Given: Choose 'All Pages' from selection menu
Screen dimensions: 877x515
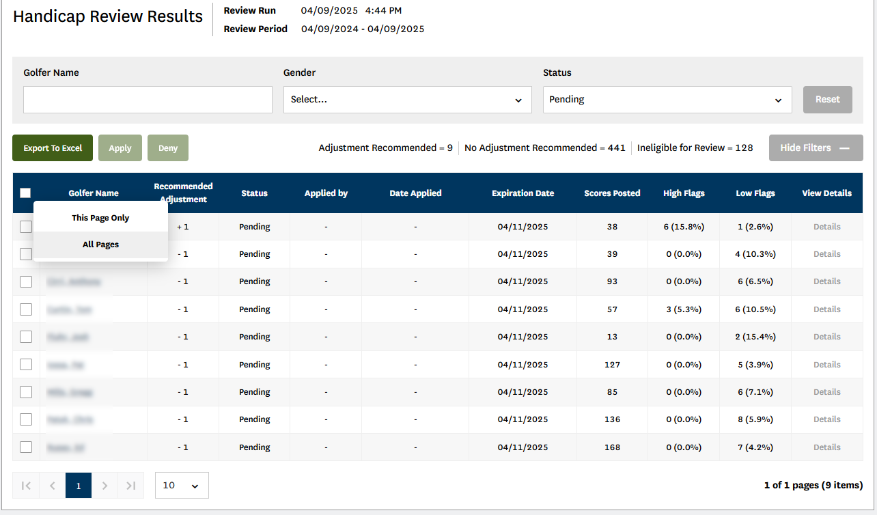Looking at the screenshot, I should tap(100, 245).
